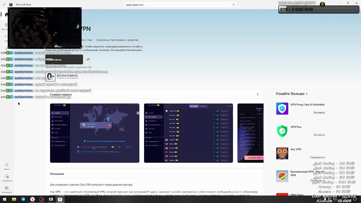The height and width of the screenshot is (203, 361).
Task: Open Служебные программы и средства category
Action: click(117, 40)
